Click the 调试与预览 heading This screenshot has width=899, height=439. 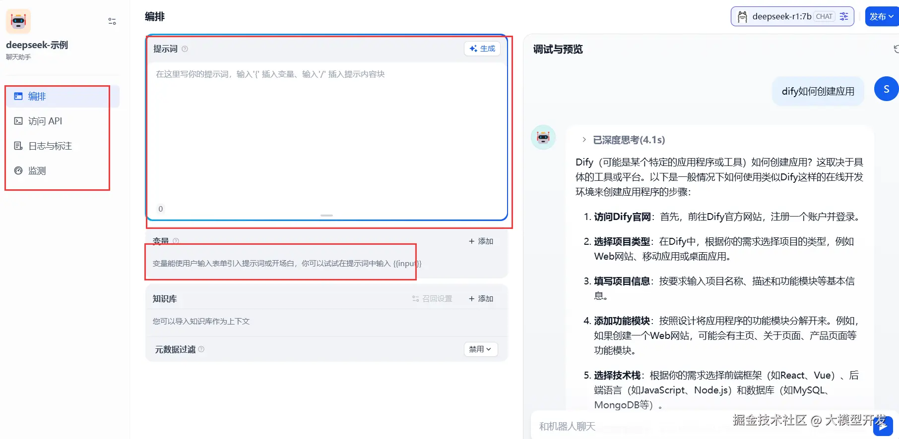point(558,49)
